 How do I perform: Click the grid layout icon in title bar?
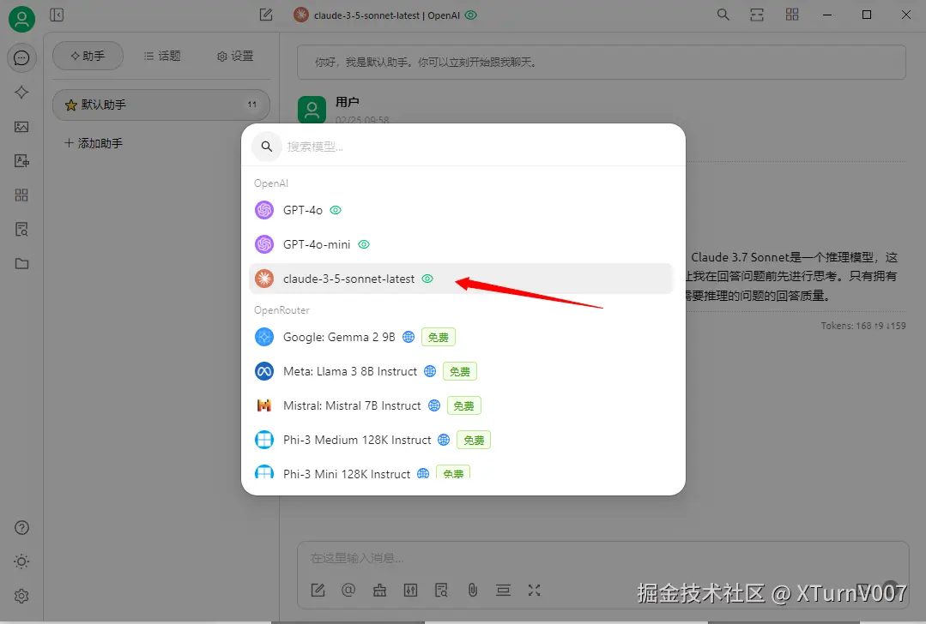tap(792, 15)
